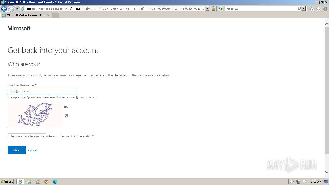Launch the media player taskbar icon

point(38,182)
